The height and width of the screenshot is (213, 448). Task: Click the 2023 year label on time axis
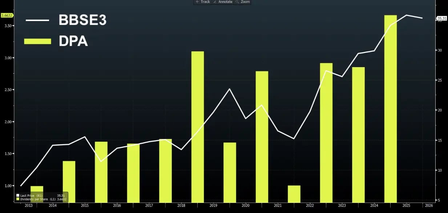pyautogui.click(x=342, y=206)
